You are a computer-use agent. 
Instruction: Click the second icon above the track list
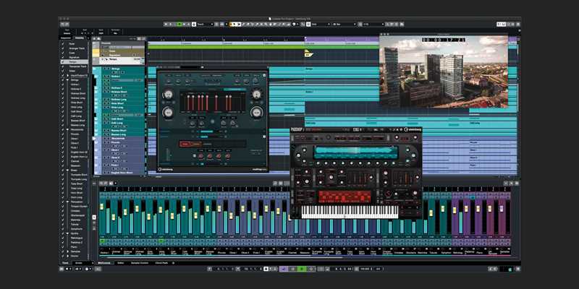pyautogui.click(x=99, y=38)
